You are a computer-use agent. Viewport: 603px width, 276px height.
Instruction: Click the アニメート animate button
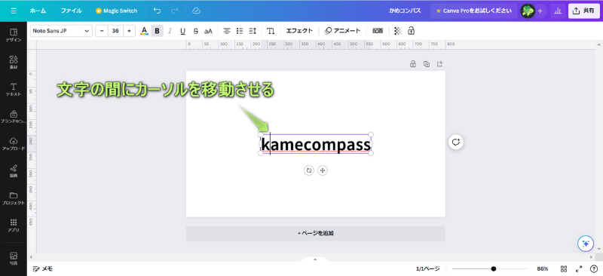[342, 31]
